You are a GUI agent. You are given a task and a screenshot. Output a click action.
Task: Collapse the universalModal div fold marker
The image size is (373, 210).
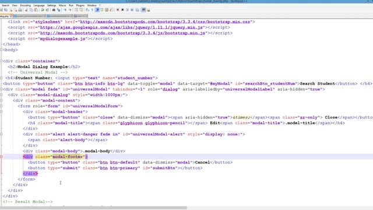click(x=1, y=89)
